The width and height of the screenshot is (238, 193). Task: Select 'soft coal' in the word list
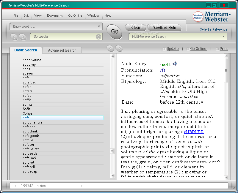click(x=62, y=127)
